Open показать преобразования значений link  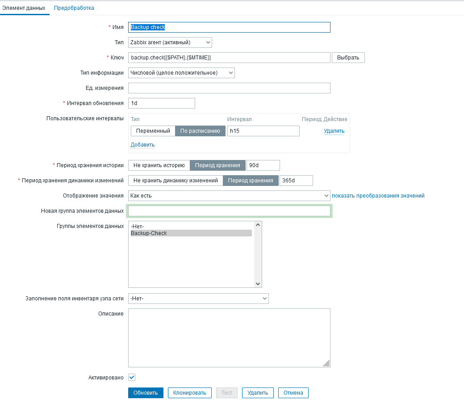tap(379, 195)
